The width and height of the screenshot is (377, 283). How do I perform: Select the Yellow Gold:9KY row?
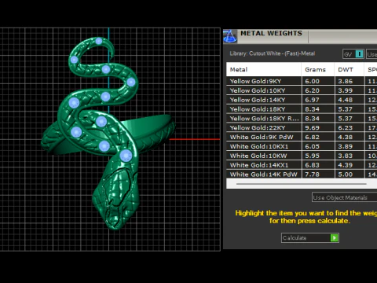(x=302, y=81)
